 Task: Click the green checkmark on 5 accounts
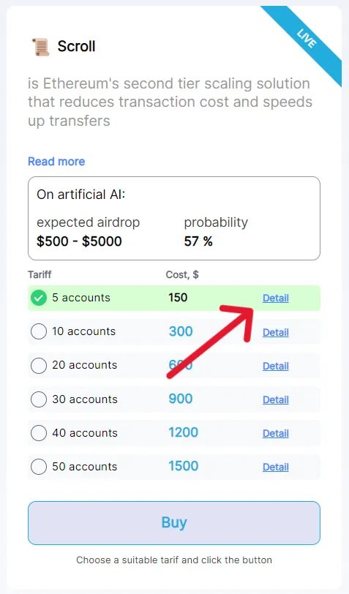point(39,298)
